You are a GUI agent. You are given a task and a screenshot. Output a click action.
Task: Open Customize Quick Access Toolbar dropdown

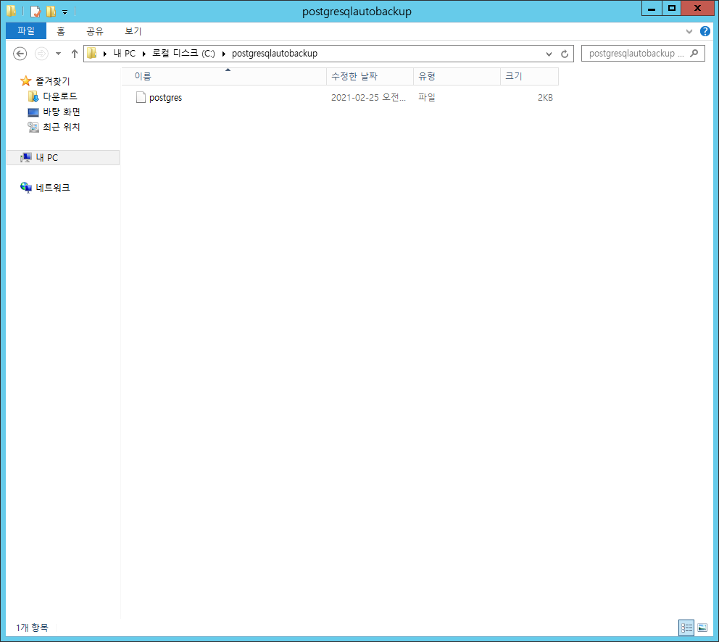[65, 12]
